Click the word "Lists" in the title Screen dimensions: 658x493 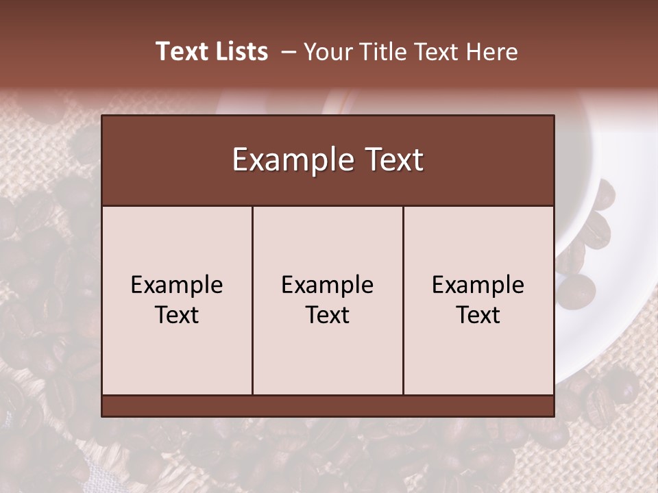coord(240,51)
